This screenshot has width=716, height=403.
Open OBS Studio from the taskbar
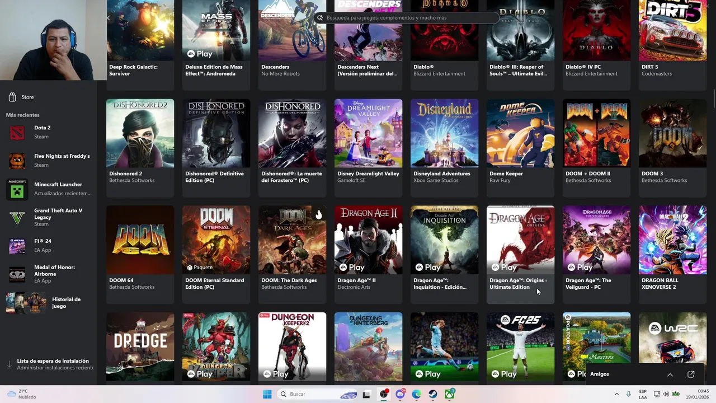[x=384, y=394]
